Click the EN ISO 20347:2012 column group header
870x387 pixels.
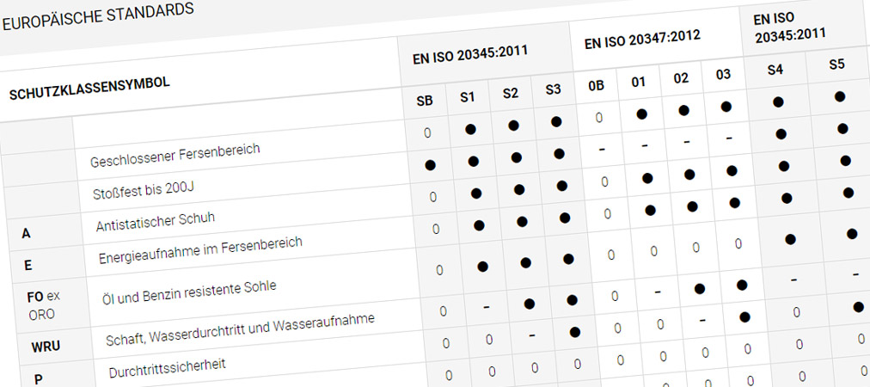642,37
